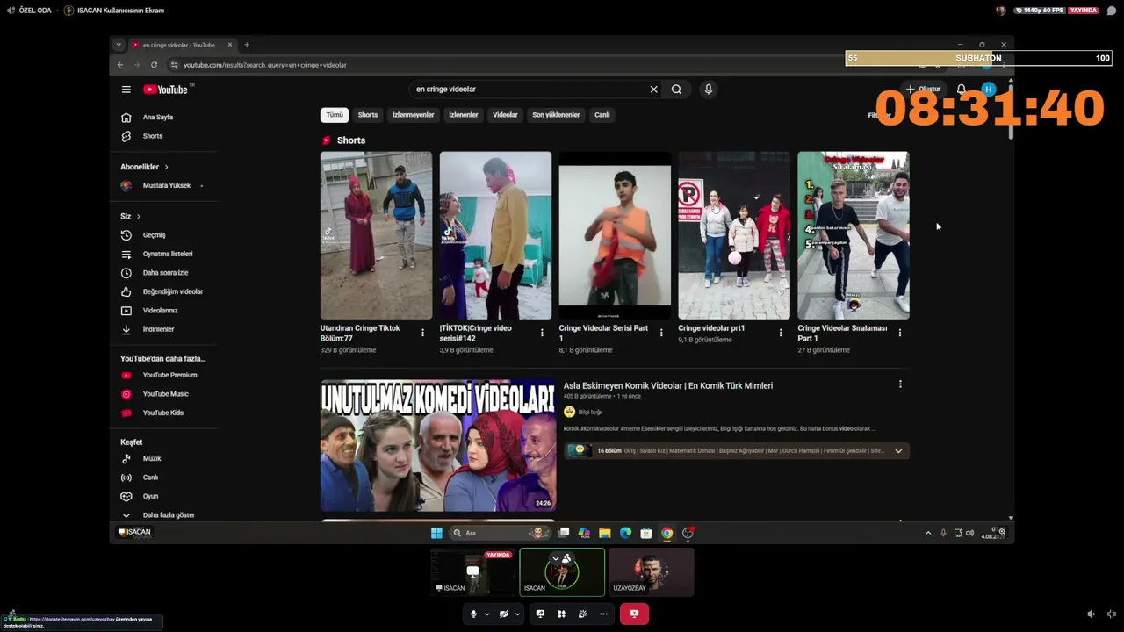Click the SUBHATON progress bar
Screen dimensions: 1124x632
click(978, 58)
